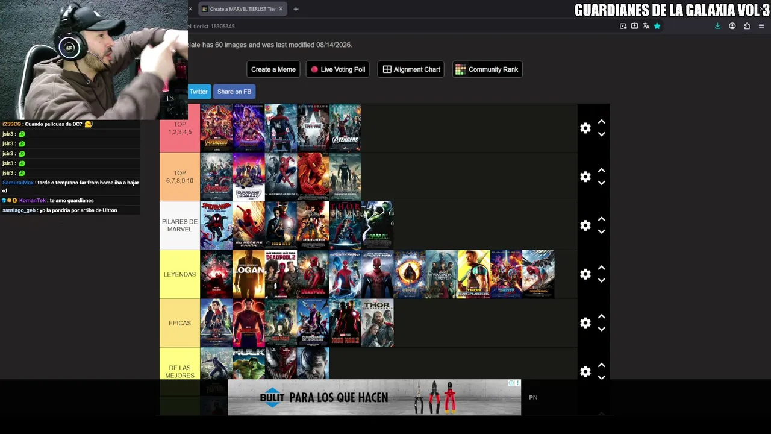Viewport: 771px width, 434px height.
Task: Select the Thor Ragnarok poster
Action: click(x=474, y=274)
